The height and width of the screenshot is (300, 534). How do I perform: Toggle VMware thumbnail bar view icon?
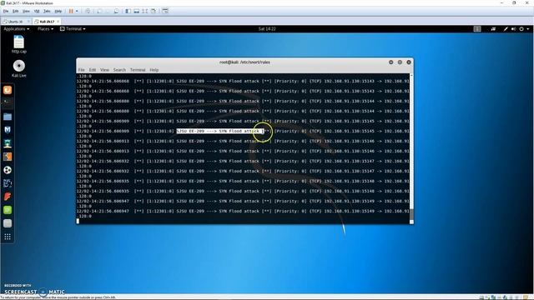point(137,11)
